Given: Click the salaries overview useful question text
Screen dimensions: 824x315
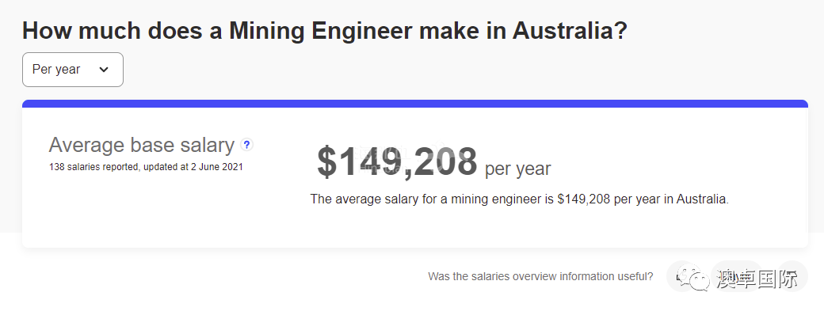Looking at the screenshot, I should coord(540,276).
